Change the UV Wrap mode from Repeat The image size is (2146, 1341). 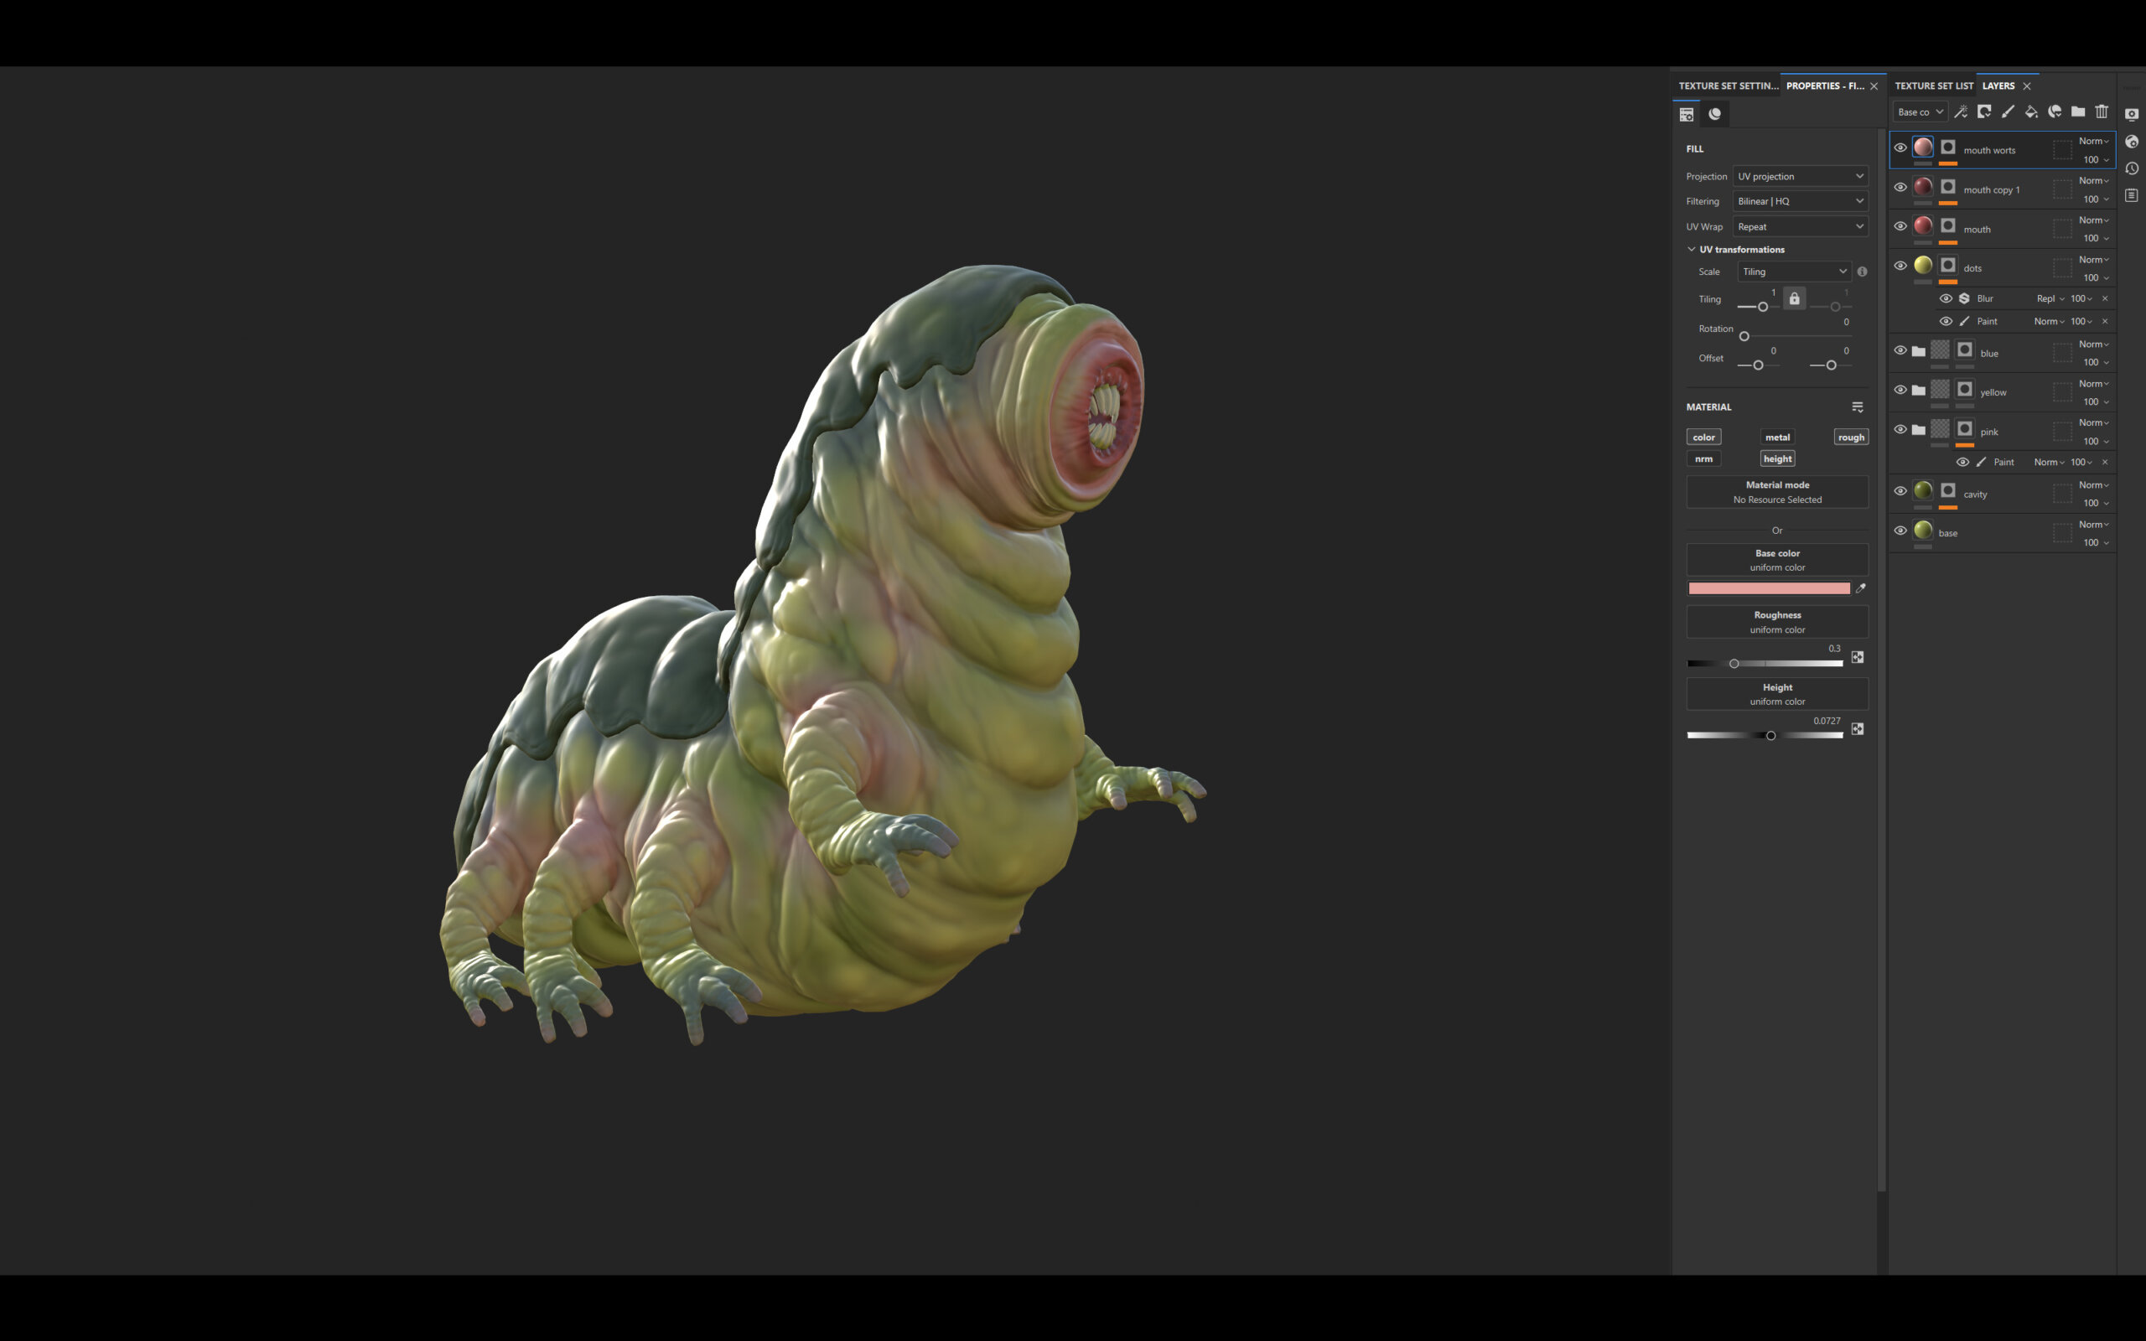click(x=1800, y=226)
